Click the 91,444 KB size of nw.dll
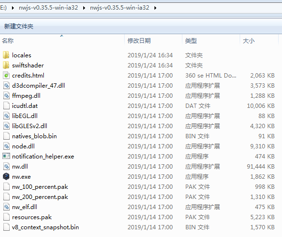The height and width of the screenshot is (237, 282). tap(261, 166)
